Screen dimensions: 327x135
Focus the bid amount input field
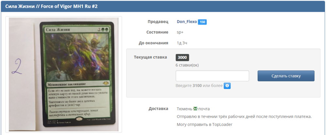(x=212, y=76)
